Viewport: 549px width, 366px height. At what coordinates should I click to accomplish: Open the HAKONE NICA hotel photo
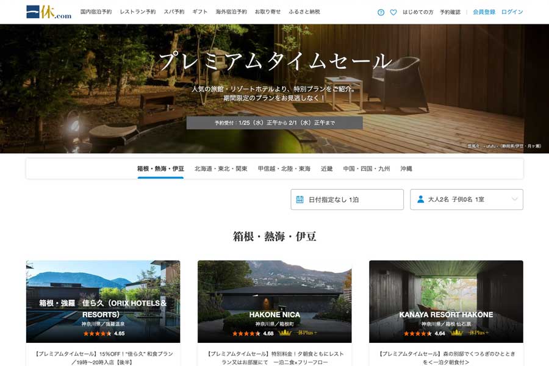274,301
